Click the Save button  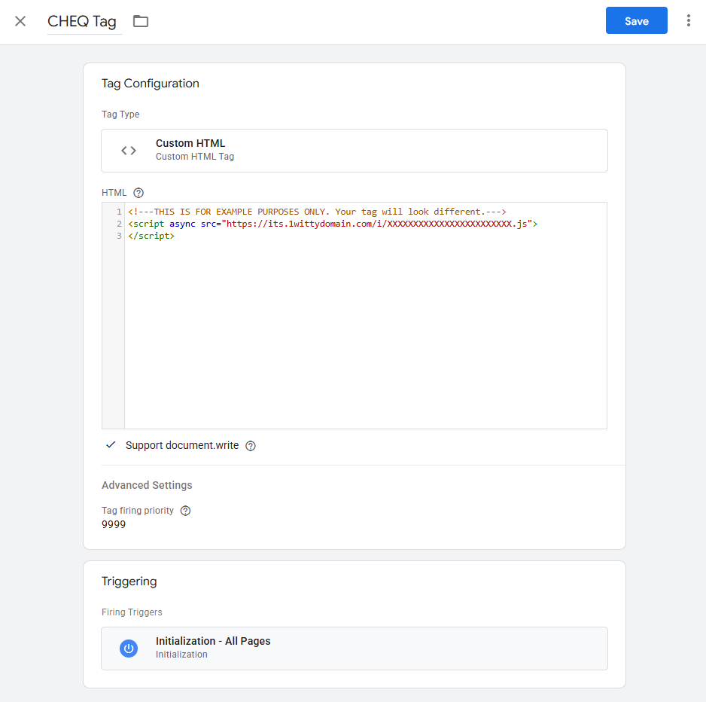coord(636,21)
